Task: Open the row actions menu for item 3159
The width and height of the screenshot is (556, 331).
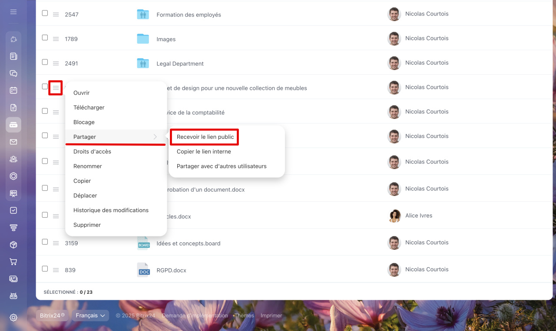Action: [56, 243]
